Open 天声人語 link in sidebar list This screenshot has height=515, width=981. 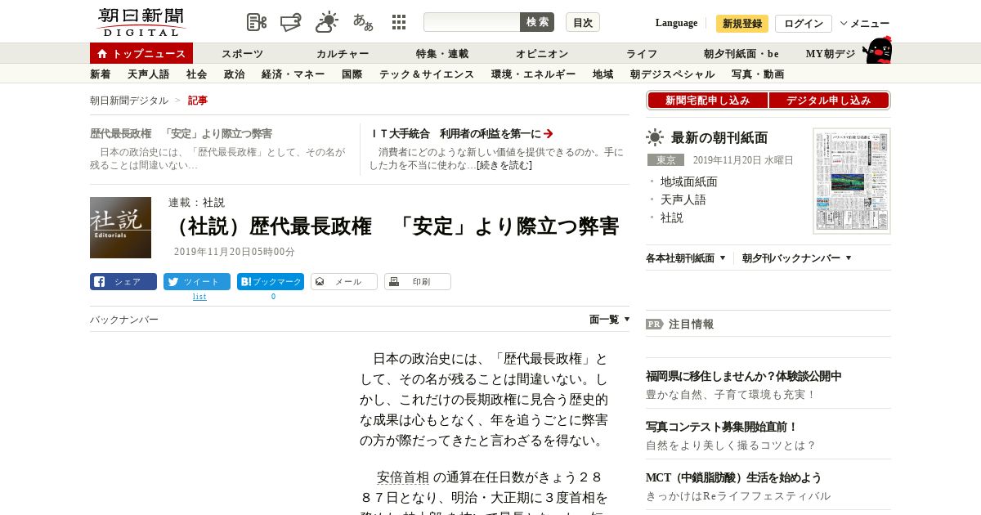(683, 199)
